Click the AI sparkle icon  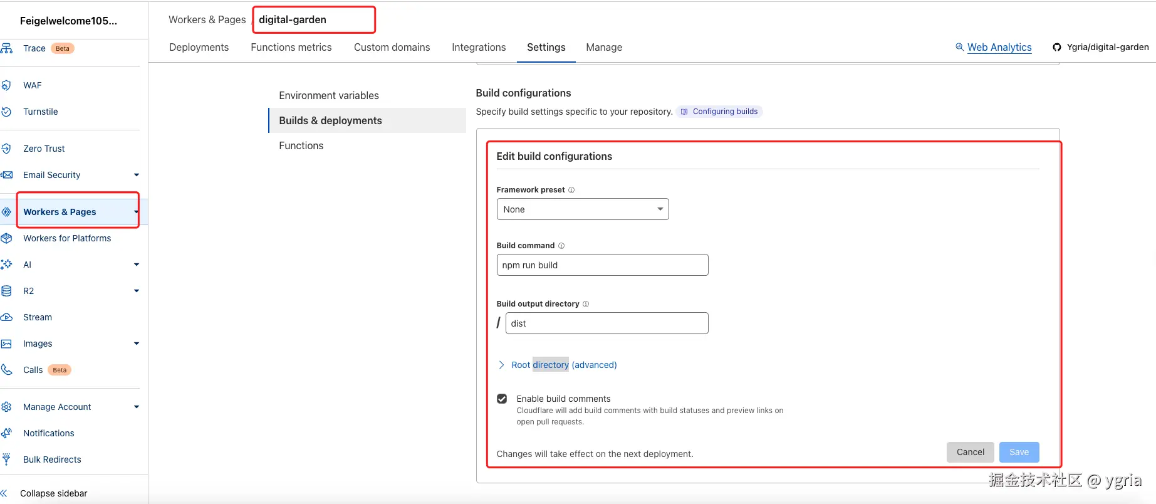(6, 265)
